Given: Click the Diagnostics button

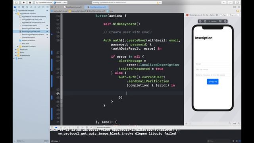Looking at the screenshot, I should pyautogui.click(x=234, y=15).
